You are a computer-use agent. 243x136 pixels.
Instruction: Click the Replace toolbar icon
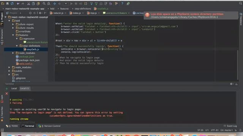point(49,3)
